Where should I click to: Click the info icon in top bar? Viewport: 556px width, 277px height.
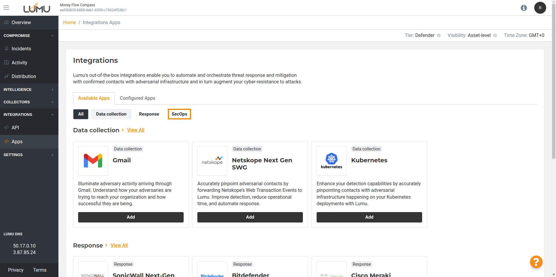[x=524, y=8]
